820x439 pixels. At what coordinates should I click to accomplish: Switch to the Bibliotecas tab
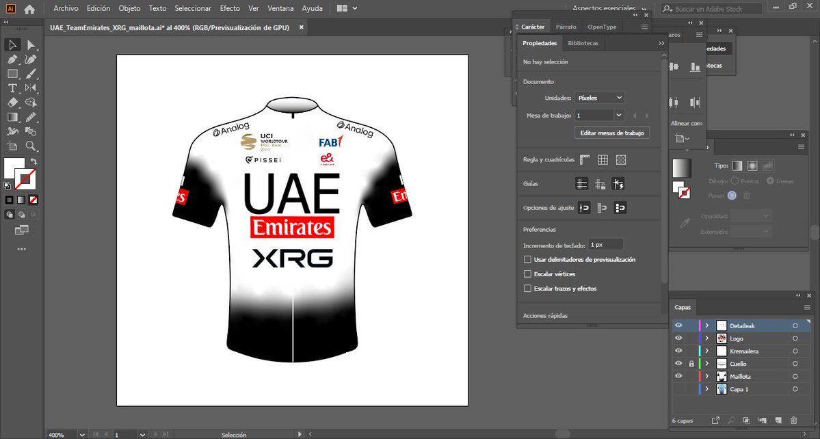tap(583, 43)
